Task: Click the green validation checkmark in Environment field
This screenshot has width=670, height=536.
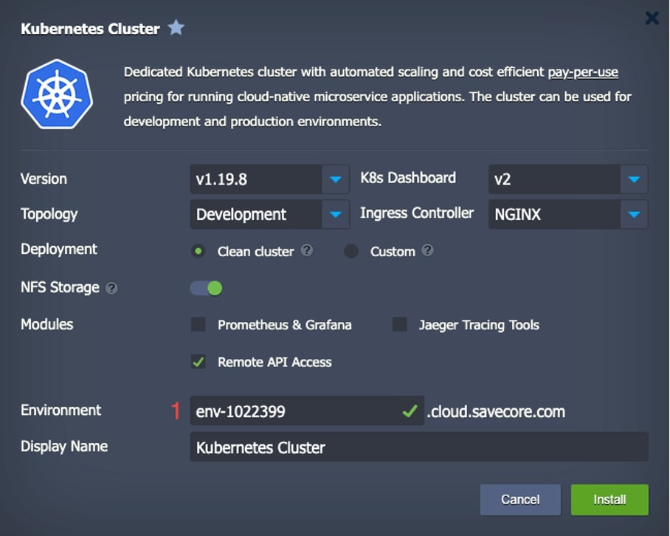Action: (x=410, y=411)
